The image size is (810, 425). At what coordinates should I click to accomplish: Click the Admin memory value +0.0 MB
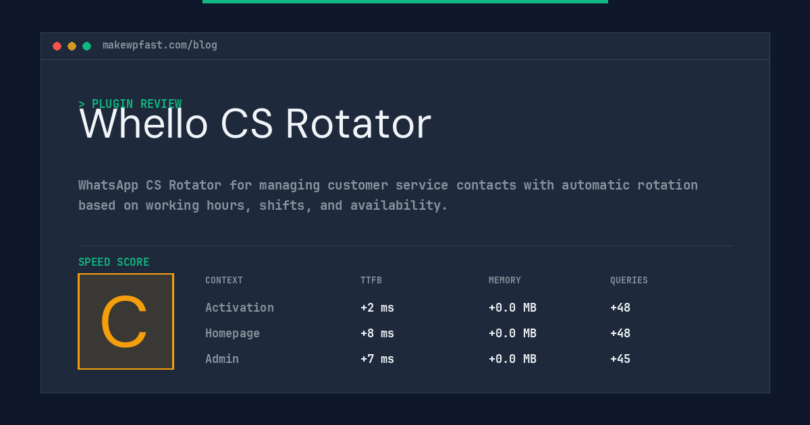pos(512,359)
